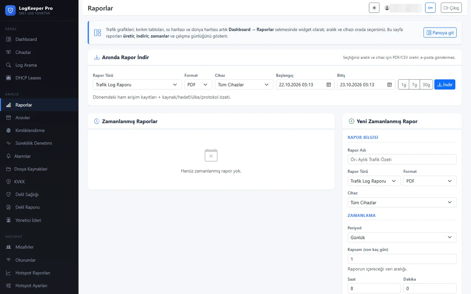Click the Dosya Kaynakları folder icon

click(x=8, y=169)
